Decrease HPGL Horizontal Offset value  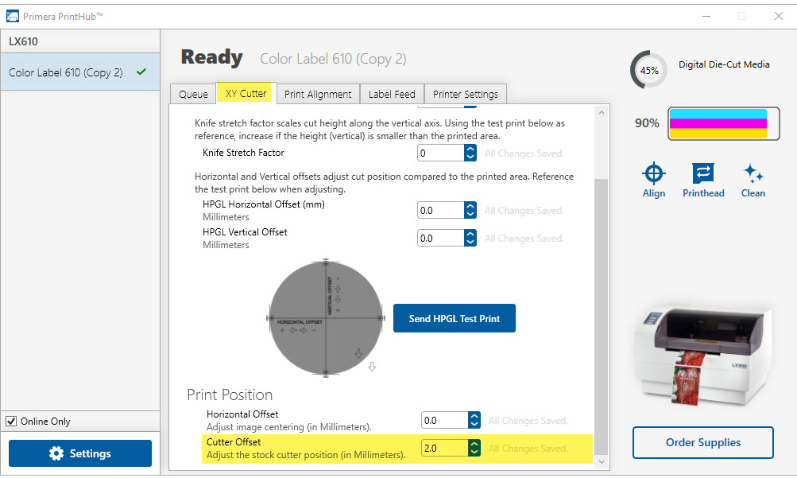(x=470, y=215)
